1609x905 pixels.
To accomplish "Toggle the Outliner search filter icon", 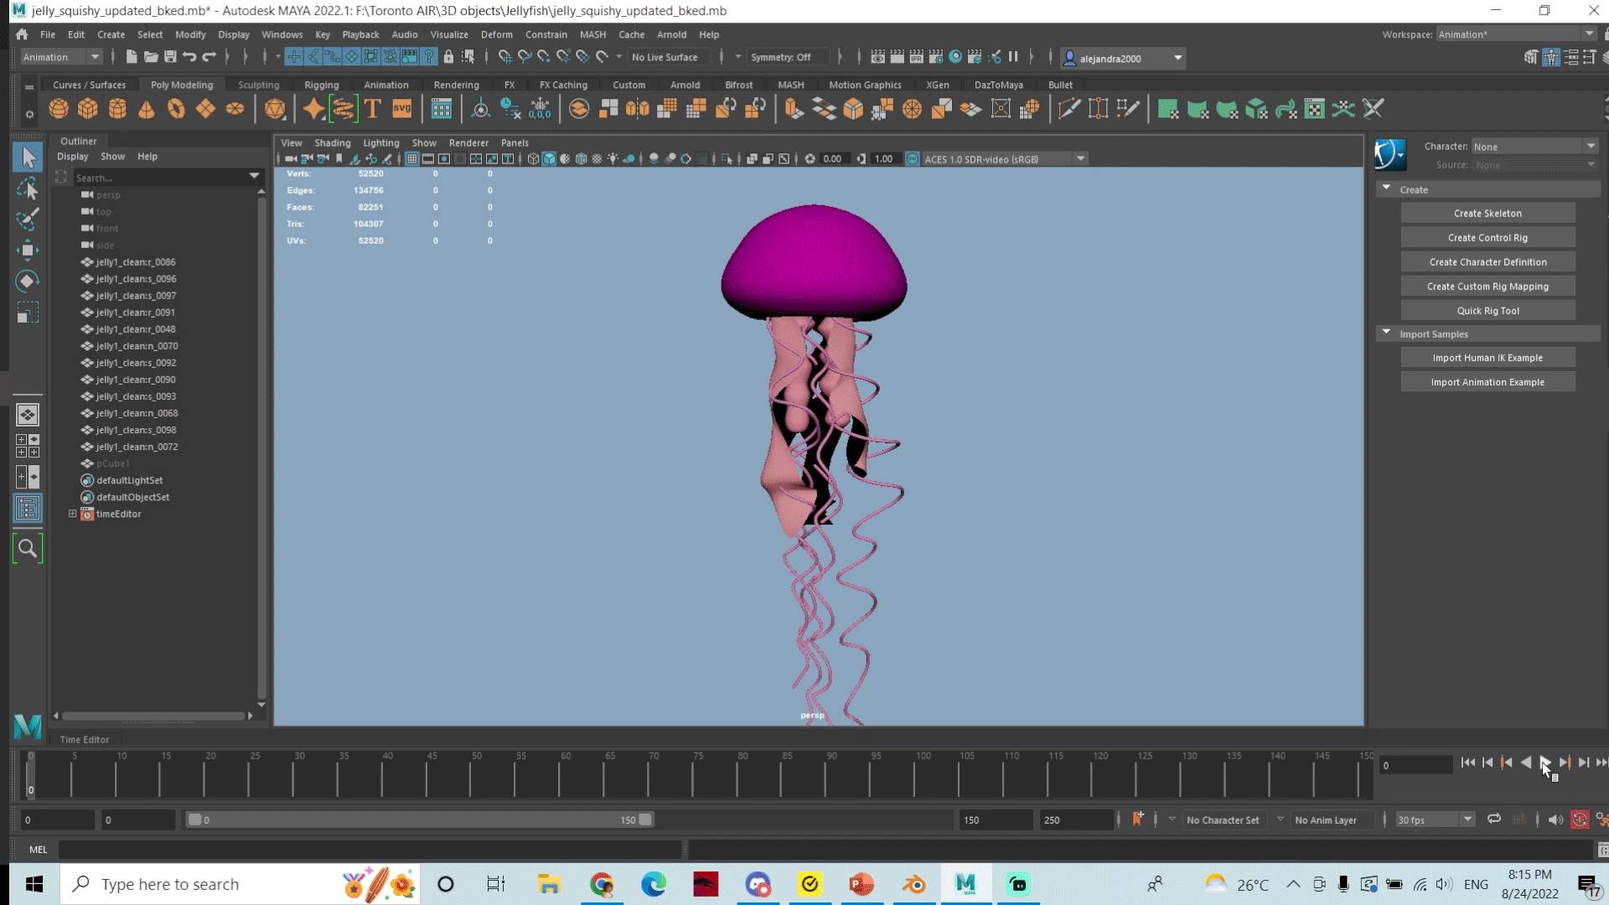I will pos(61,178).
